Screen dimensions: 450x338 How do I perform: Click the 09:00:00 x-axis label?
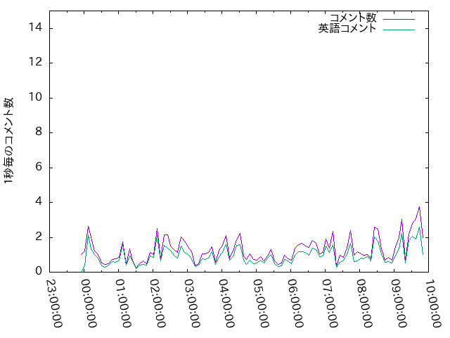point(399,303)
